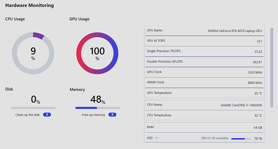Viewport: 278px width, 149px height.
Task: Select the RAM row label
Action: point(150,127)
